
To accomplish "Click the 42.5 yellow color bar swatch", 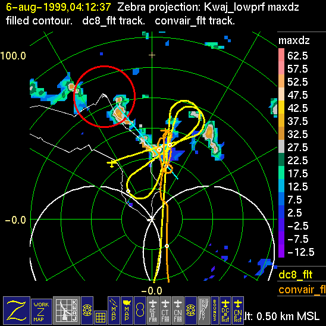I will 281,107.
